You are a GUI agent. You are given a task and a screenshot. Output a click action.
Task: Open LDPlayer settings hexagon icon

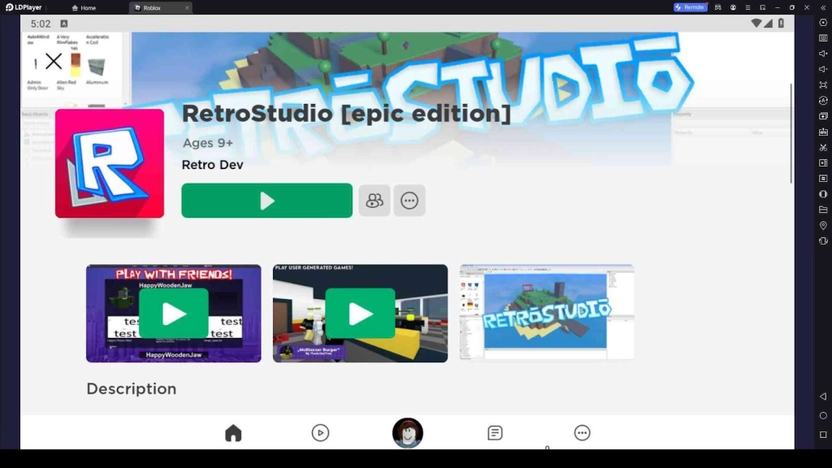[x=823, y=22]
